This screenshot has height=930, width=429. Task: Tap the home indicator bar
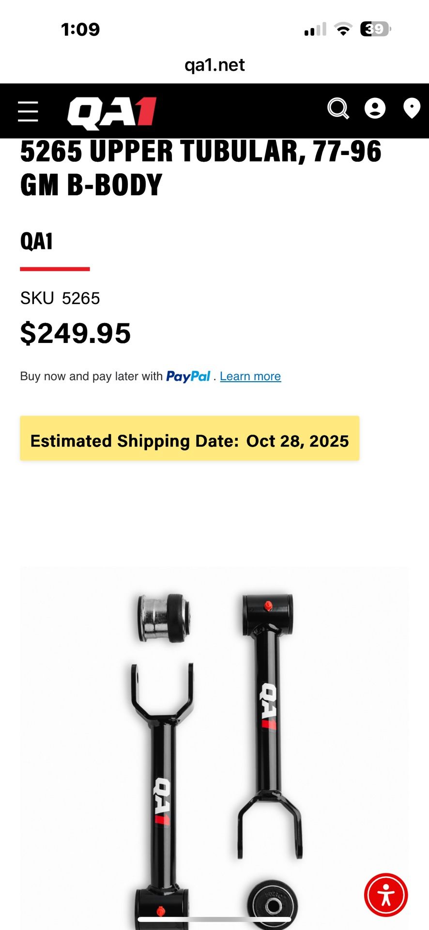(x=214, y=919)
